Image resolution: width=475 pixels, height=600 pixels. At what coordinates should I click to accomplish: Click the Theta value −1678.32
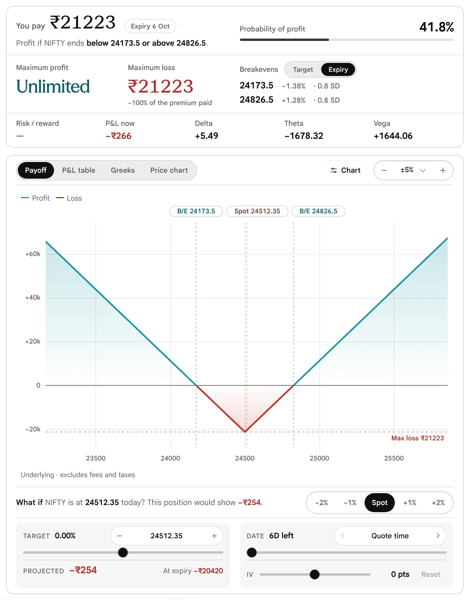pyautogui.click(x=304, y=136)
